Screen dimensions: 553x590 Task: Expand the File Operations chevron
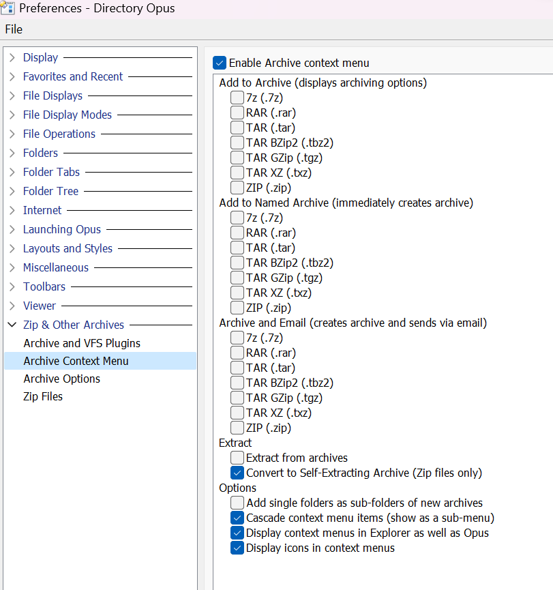click(x=12, y=134)
